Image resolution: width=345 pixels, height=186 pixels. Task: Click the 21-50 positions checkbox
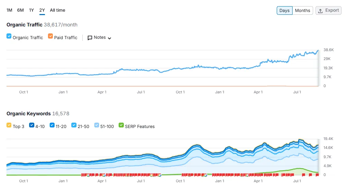pos(74,125)
